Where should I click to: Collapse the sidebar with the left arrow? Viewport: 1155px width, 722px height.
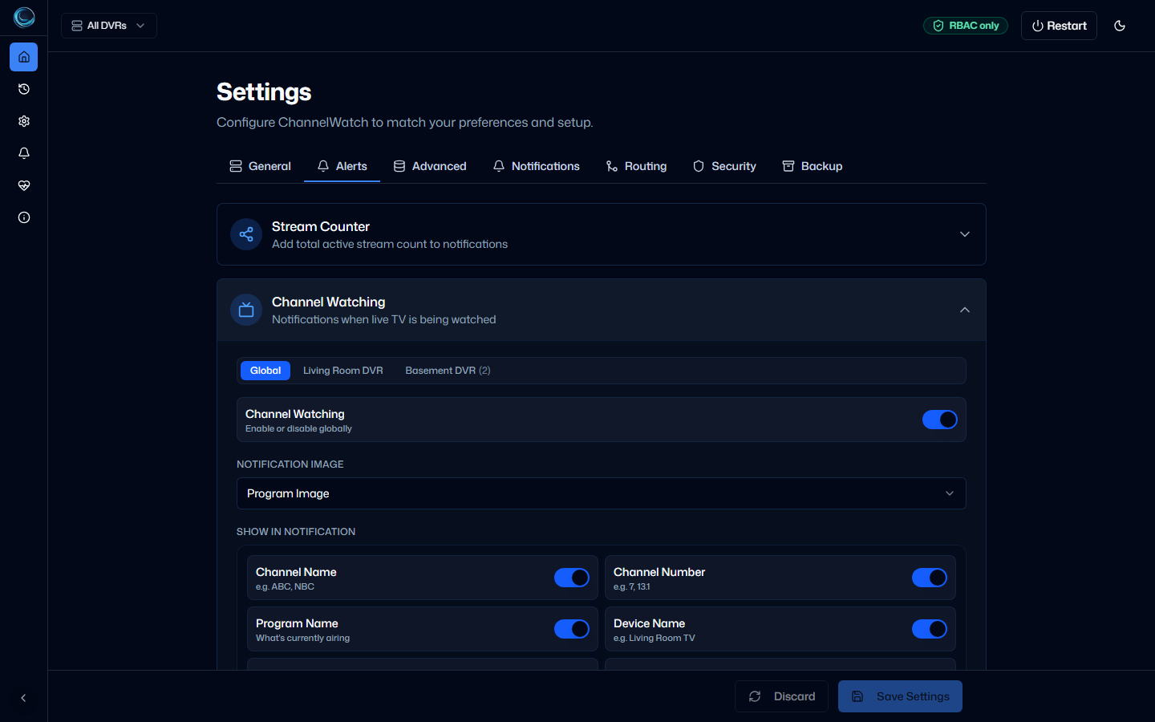pos(23,698)
